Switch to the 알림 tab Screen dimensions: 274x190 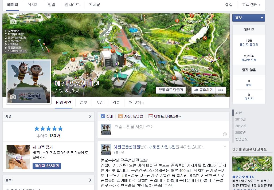click(51, 5)
